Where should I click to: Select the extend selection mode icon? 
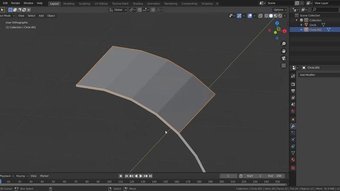[x=15, y=10]
